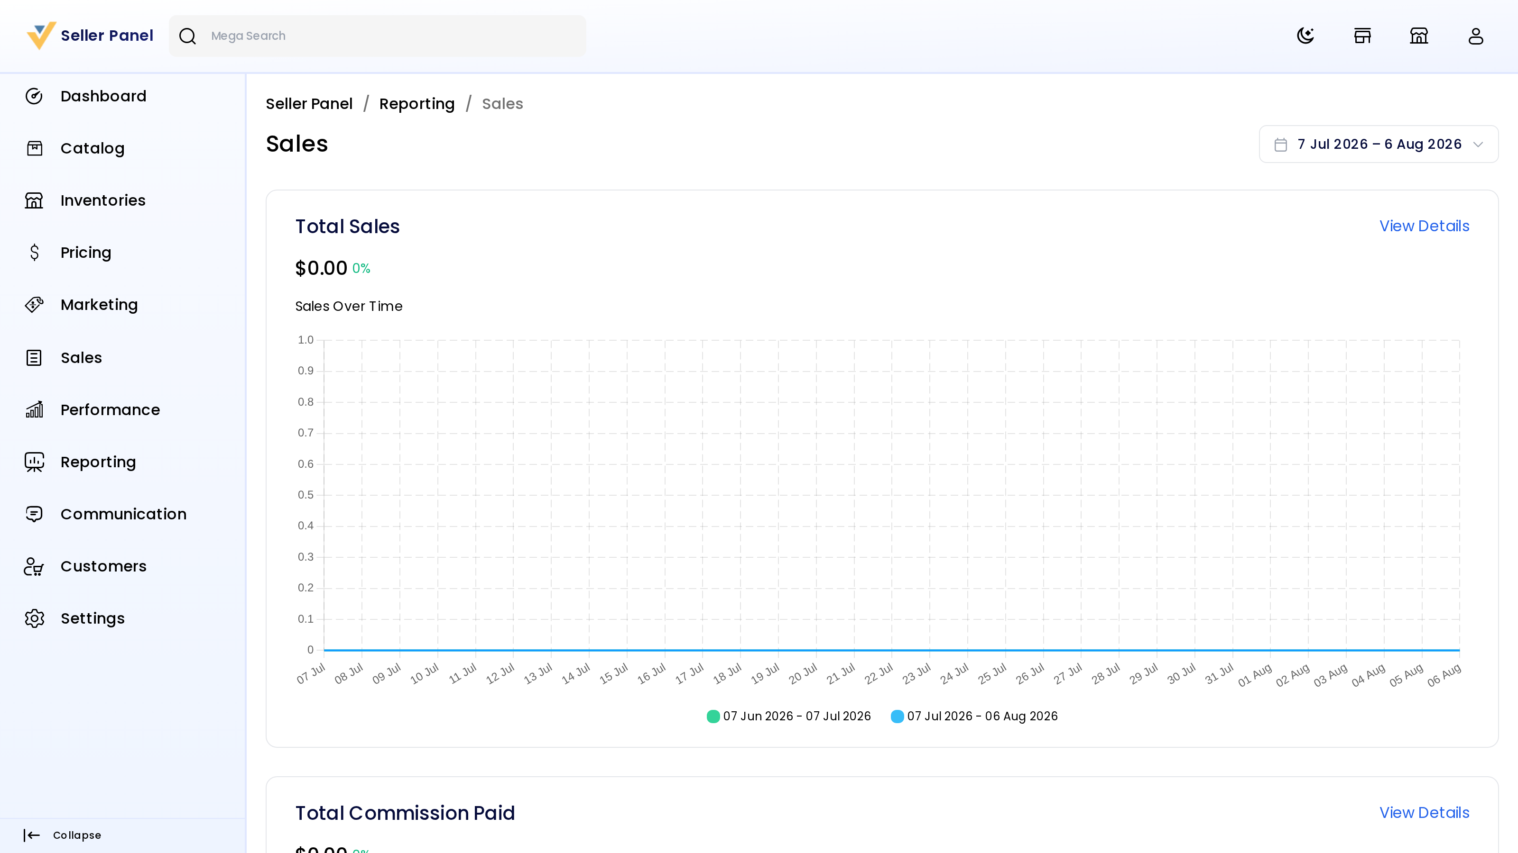Image resolution: width=1518 pixels, height=853 pixels.
Task: Click the 0.5 y-axis label
Action: [305, 494]
